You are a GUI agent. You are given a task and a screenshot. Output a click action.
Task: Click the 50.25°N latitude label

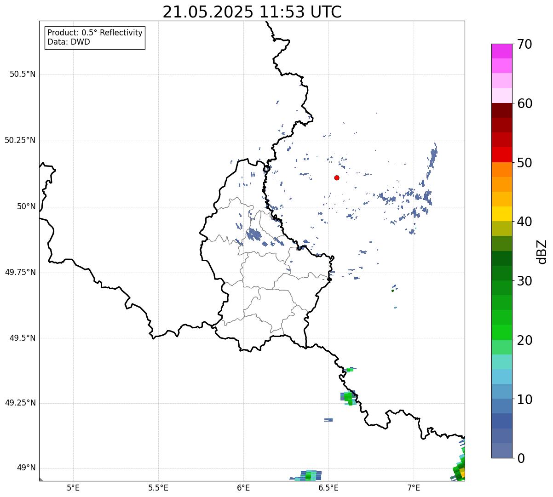20,140
